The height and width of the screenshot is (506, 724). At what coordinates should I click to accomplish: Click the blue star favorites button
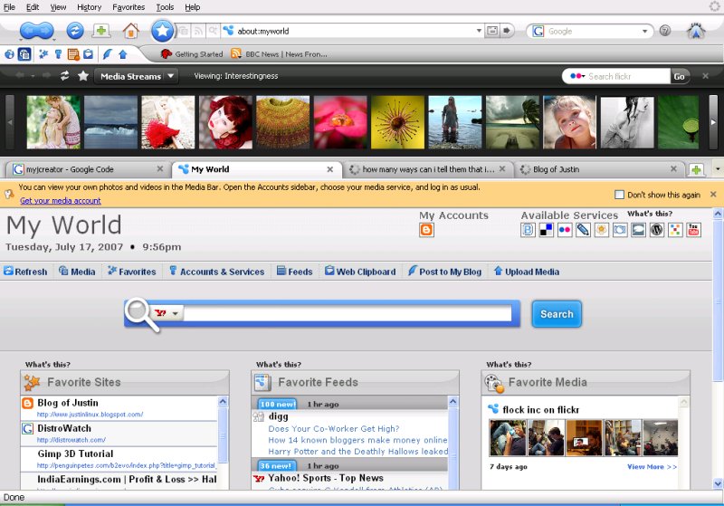(162, 31)
